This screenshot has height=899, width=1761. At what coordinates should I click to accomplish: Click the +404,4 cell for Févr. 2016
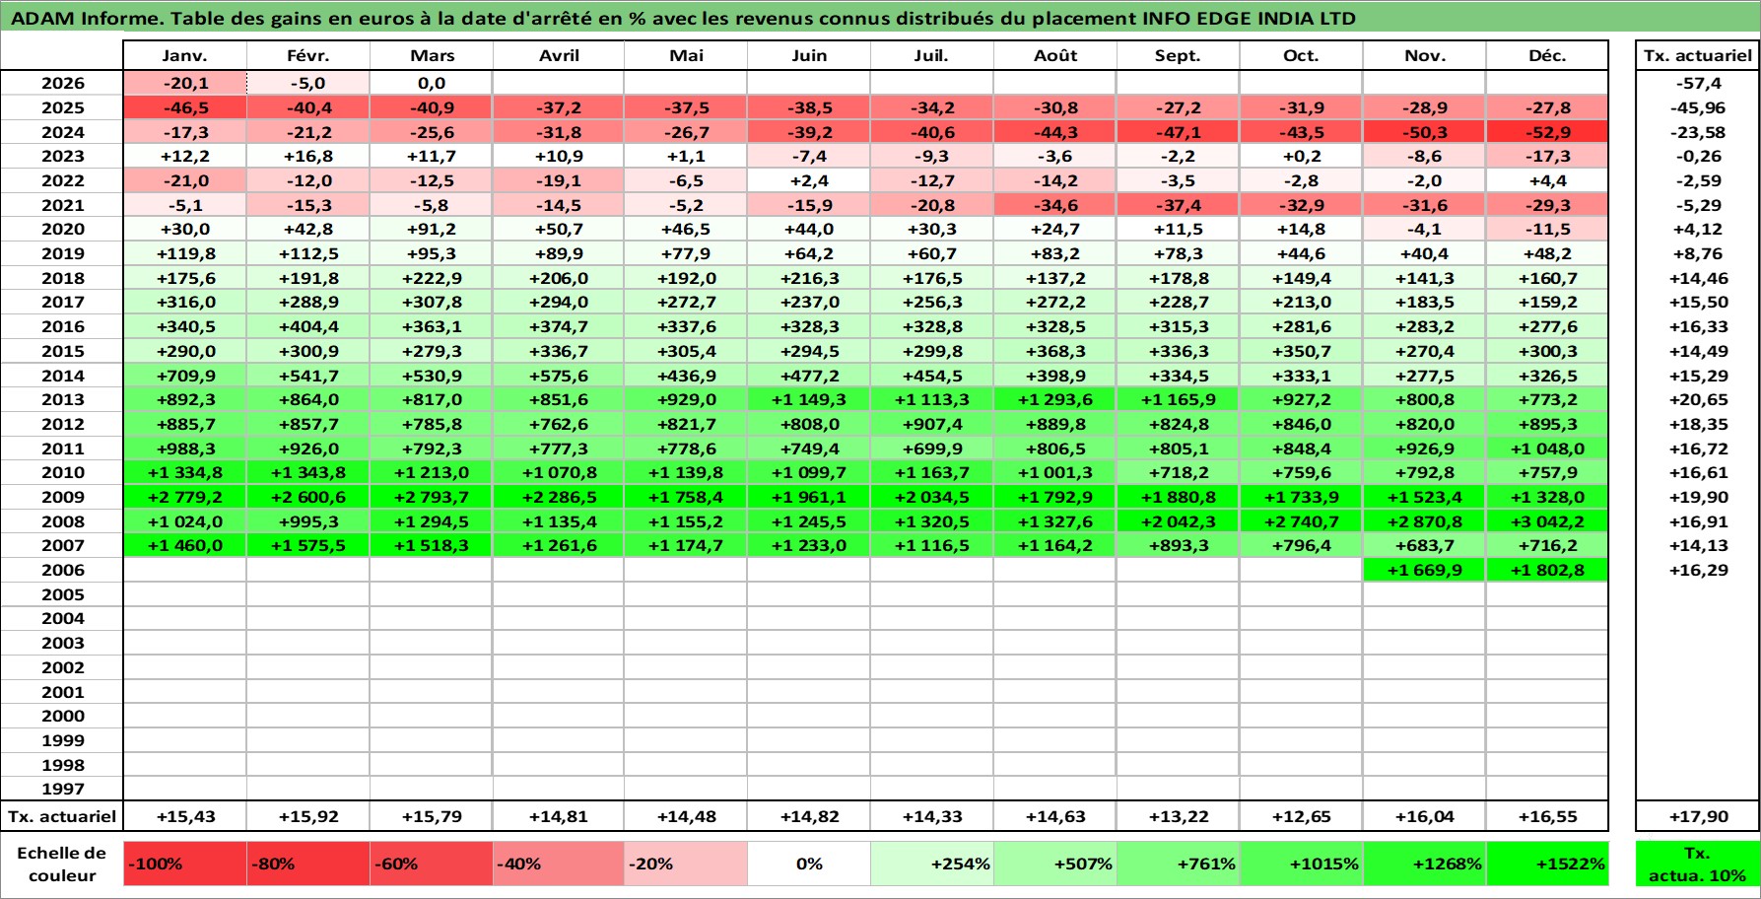(307, 326)
